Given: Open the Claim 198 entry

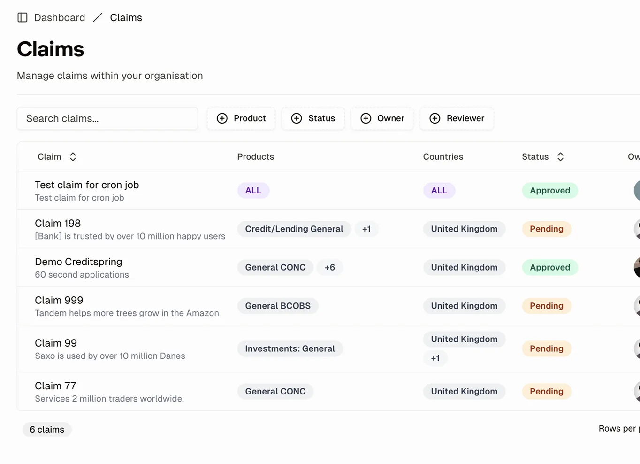Looking at the screenshot, I should tap(58, 223).
